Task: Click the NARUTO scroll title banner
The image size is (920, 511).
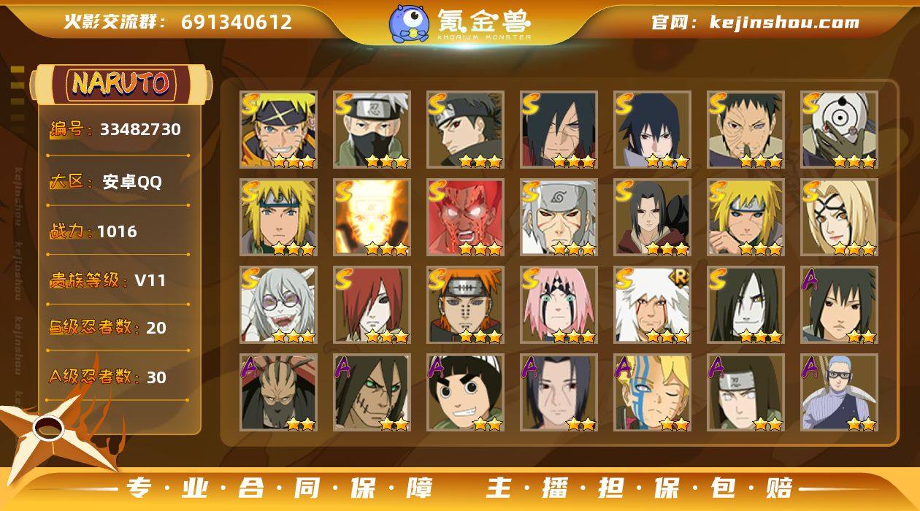Action: (x=121, y=84)
